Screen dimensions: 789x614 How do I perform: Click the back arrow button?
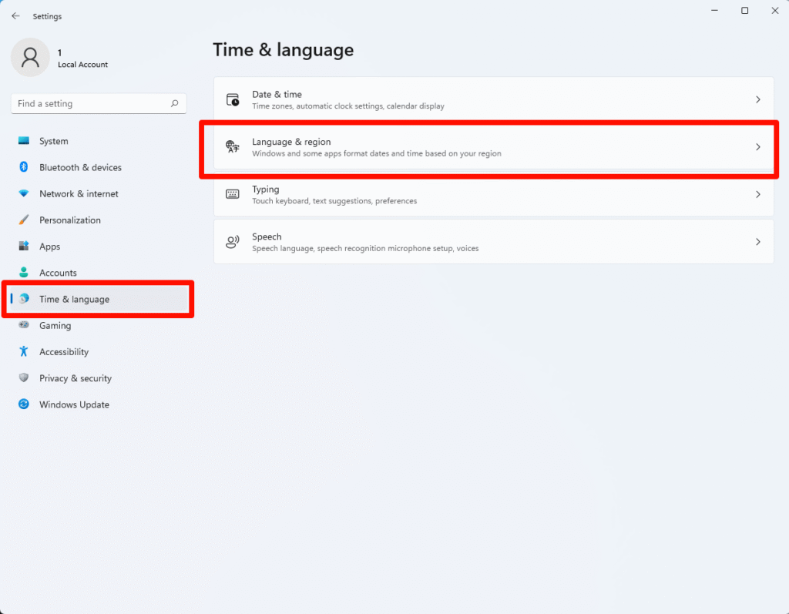(15, 15)
